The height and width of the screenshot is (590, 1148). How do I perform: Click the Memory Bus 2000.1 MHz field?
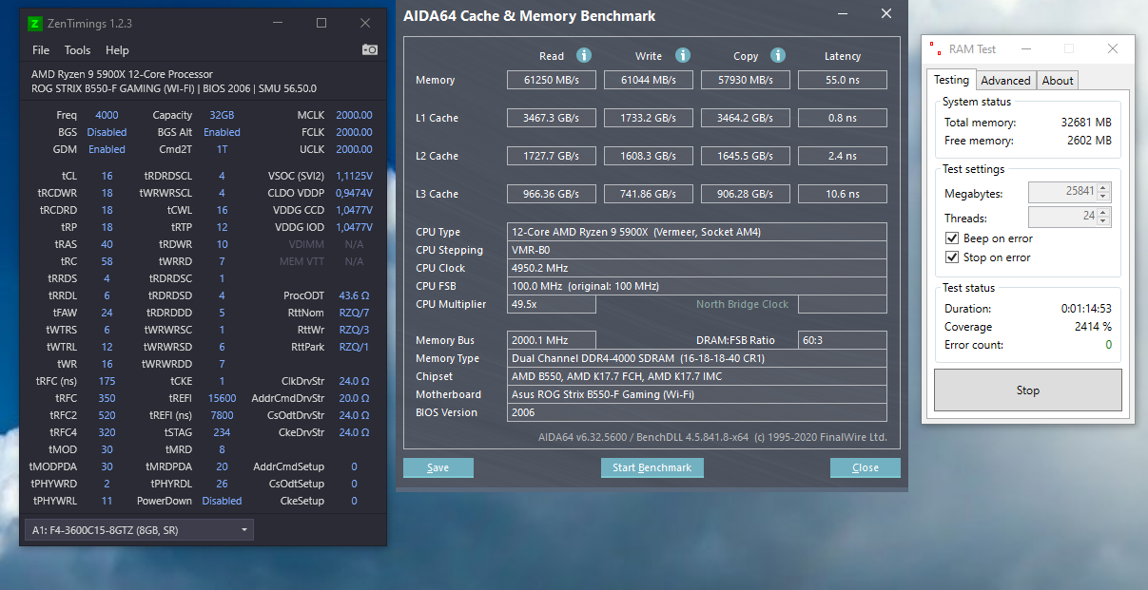coord(552,340)
